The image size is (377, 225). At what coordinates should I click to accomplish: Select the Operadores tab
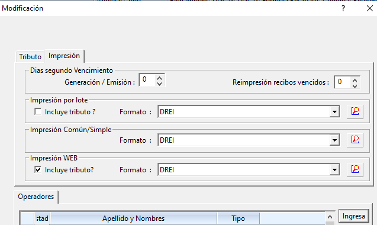[36, 197]
